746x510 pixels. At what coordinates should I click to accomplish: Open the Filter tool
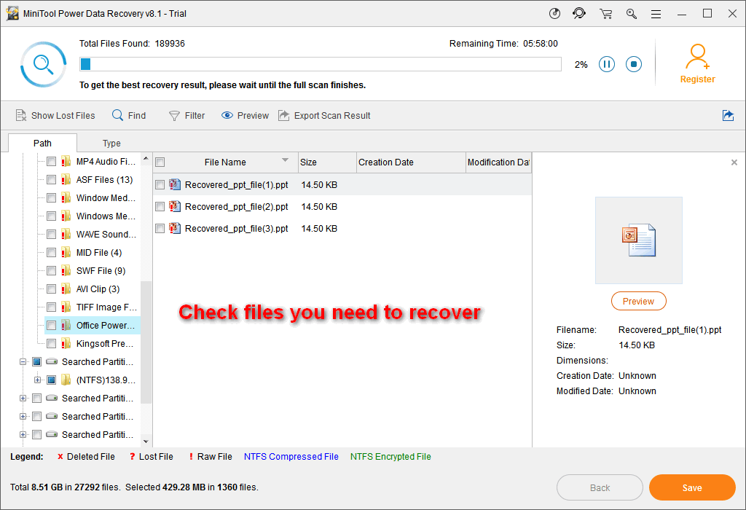click(186, 115)
